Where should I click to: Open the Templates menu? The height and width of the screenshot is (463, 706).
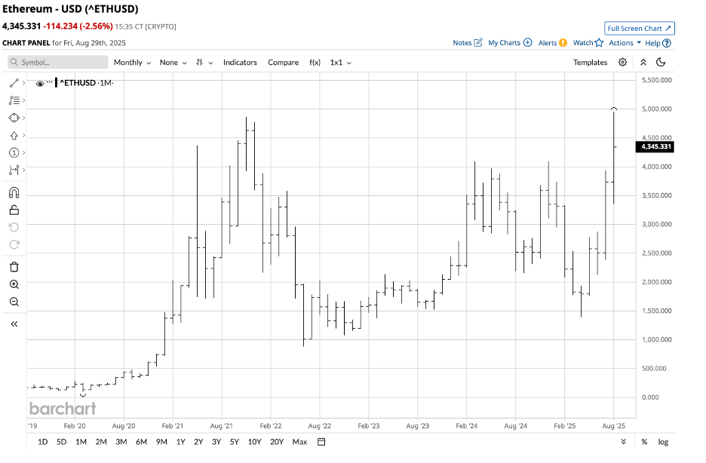[x=591, y=63]
